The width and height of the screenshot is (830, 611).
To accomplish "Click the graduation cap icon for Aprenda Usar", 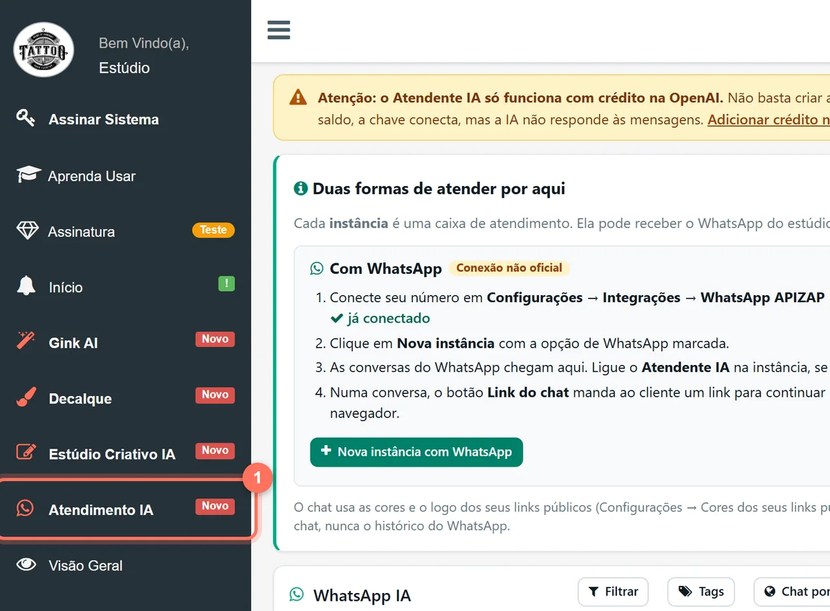I will [28, 175].
